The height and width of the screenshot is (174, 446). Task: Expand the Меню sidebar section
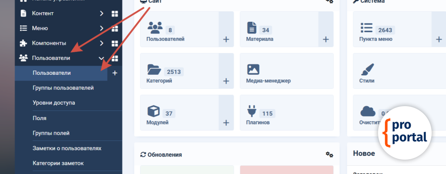tap(101, 28)
